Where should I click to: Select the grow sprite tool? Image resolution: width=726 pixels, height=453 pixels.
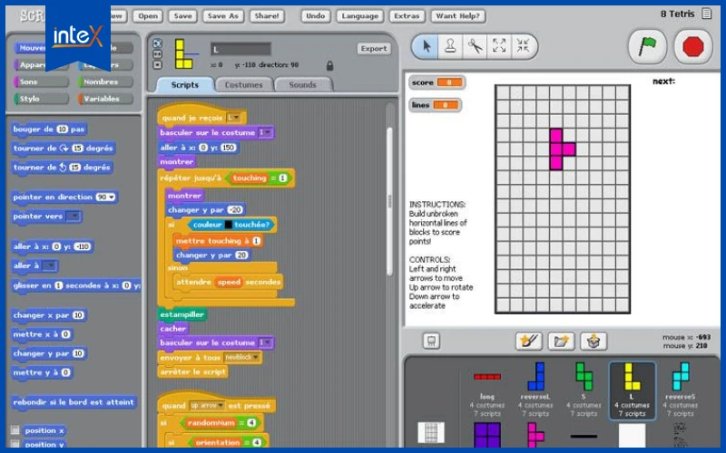(x=499, y=46)
